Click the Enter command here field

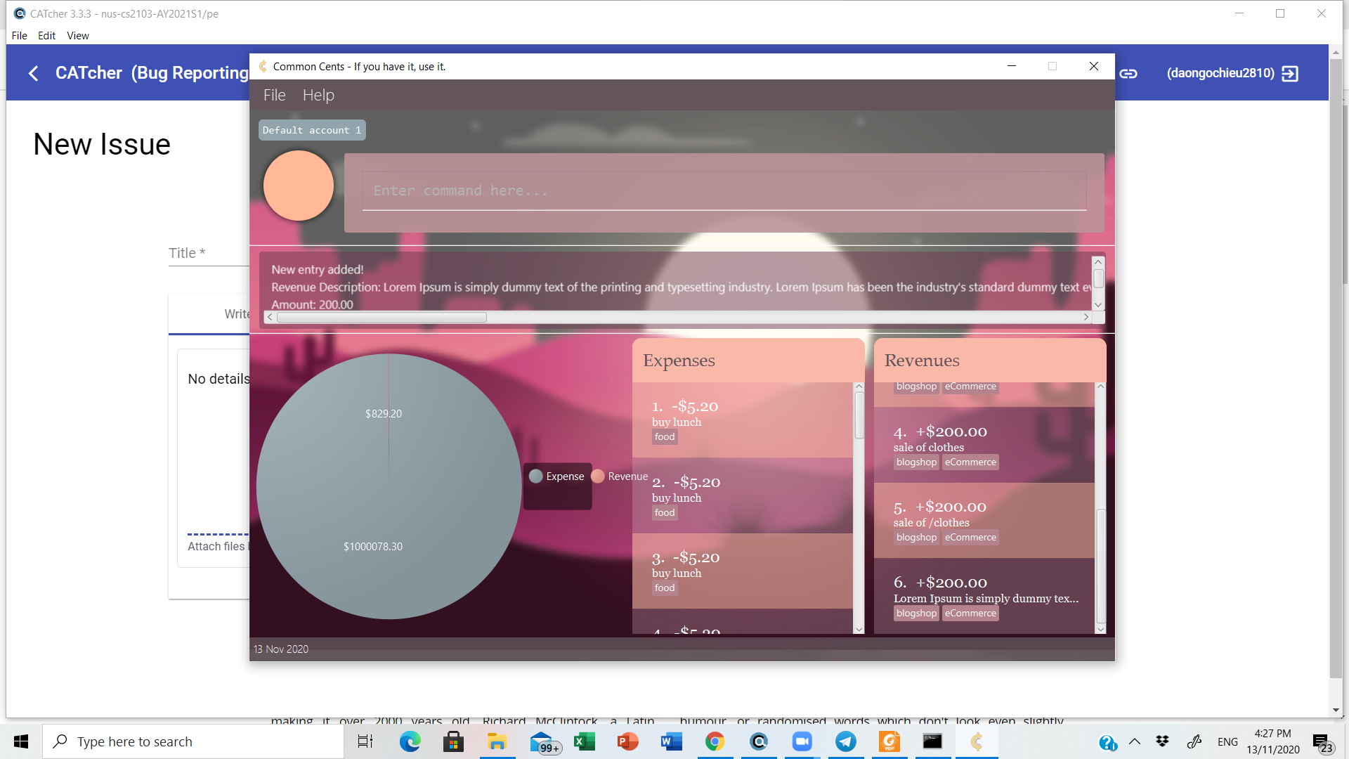point(724,191)
